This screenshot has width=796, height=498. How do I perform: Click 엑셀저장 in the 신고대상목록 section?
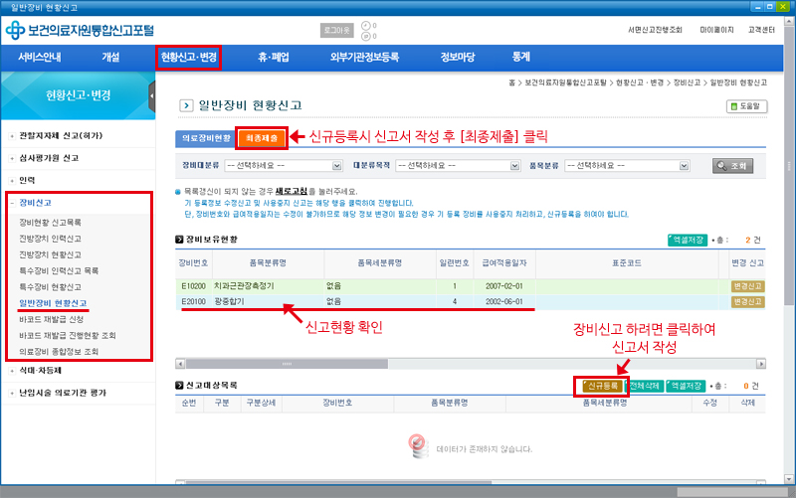click(x=687, y=386)
